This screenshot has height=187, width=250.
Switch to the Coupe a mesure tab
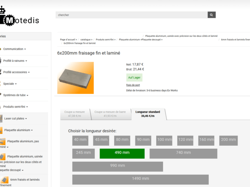(x=75, y=114)
